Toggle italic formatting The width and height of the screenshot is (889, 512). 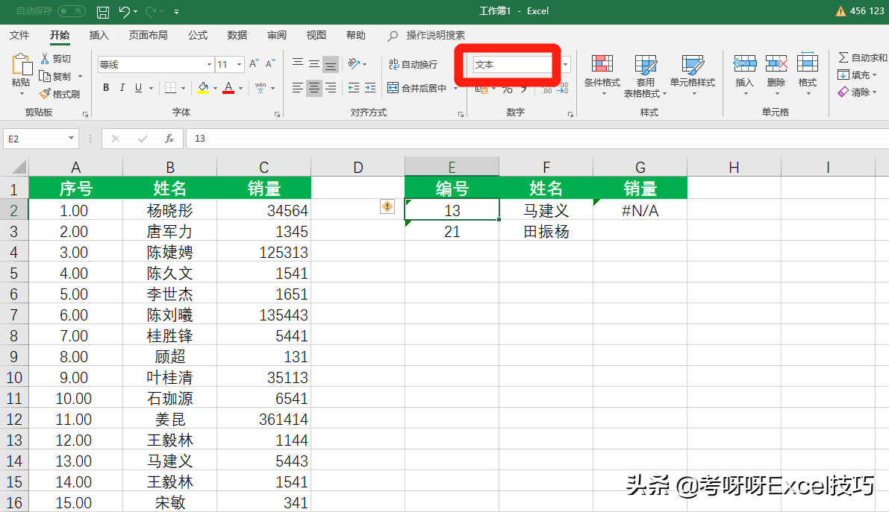click(x=122, y=88)
